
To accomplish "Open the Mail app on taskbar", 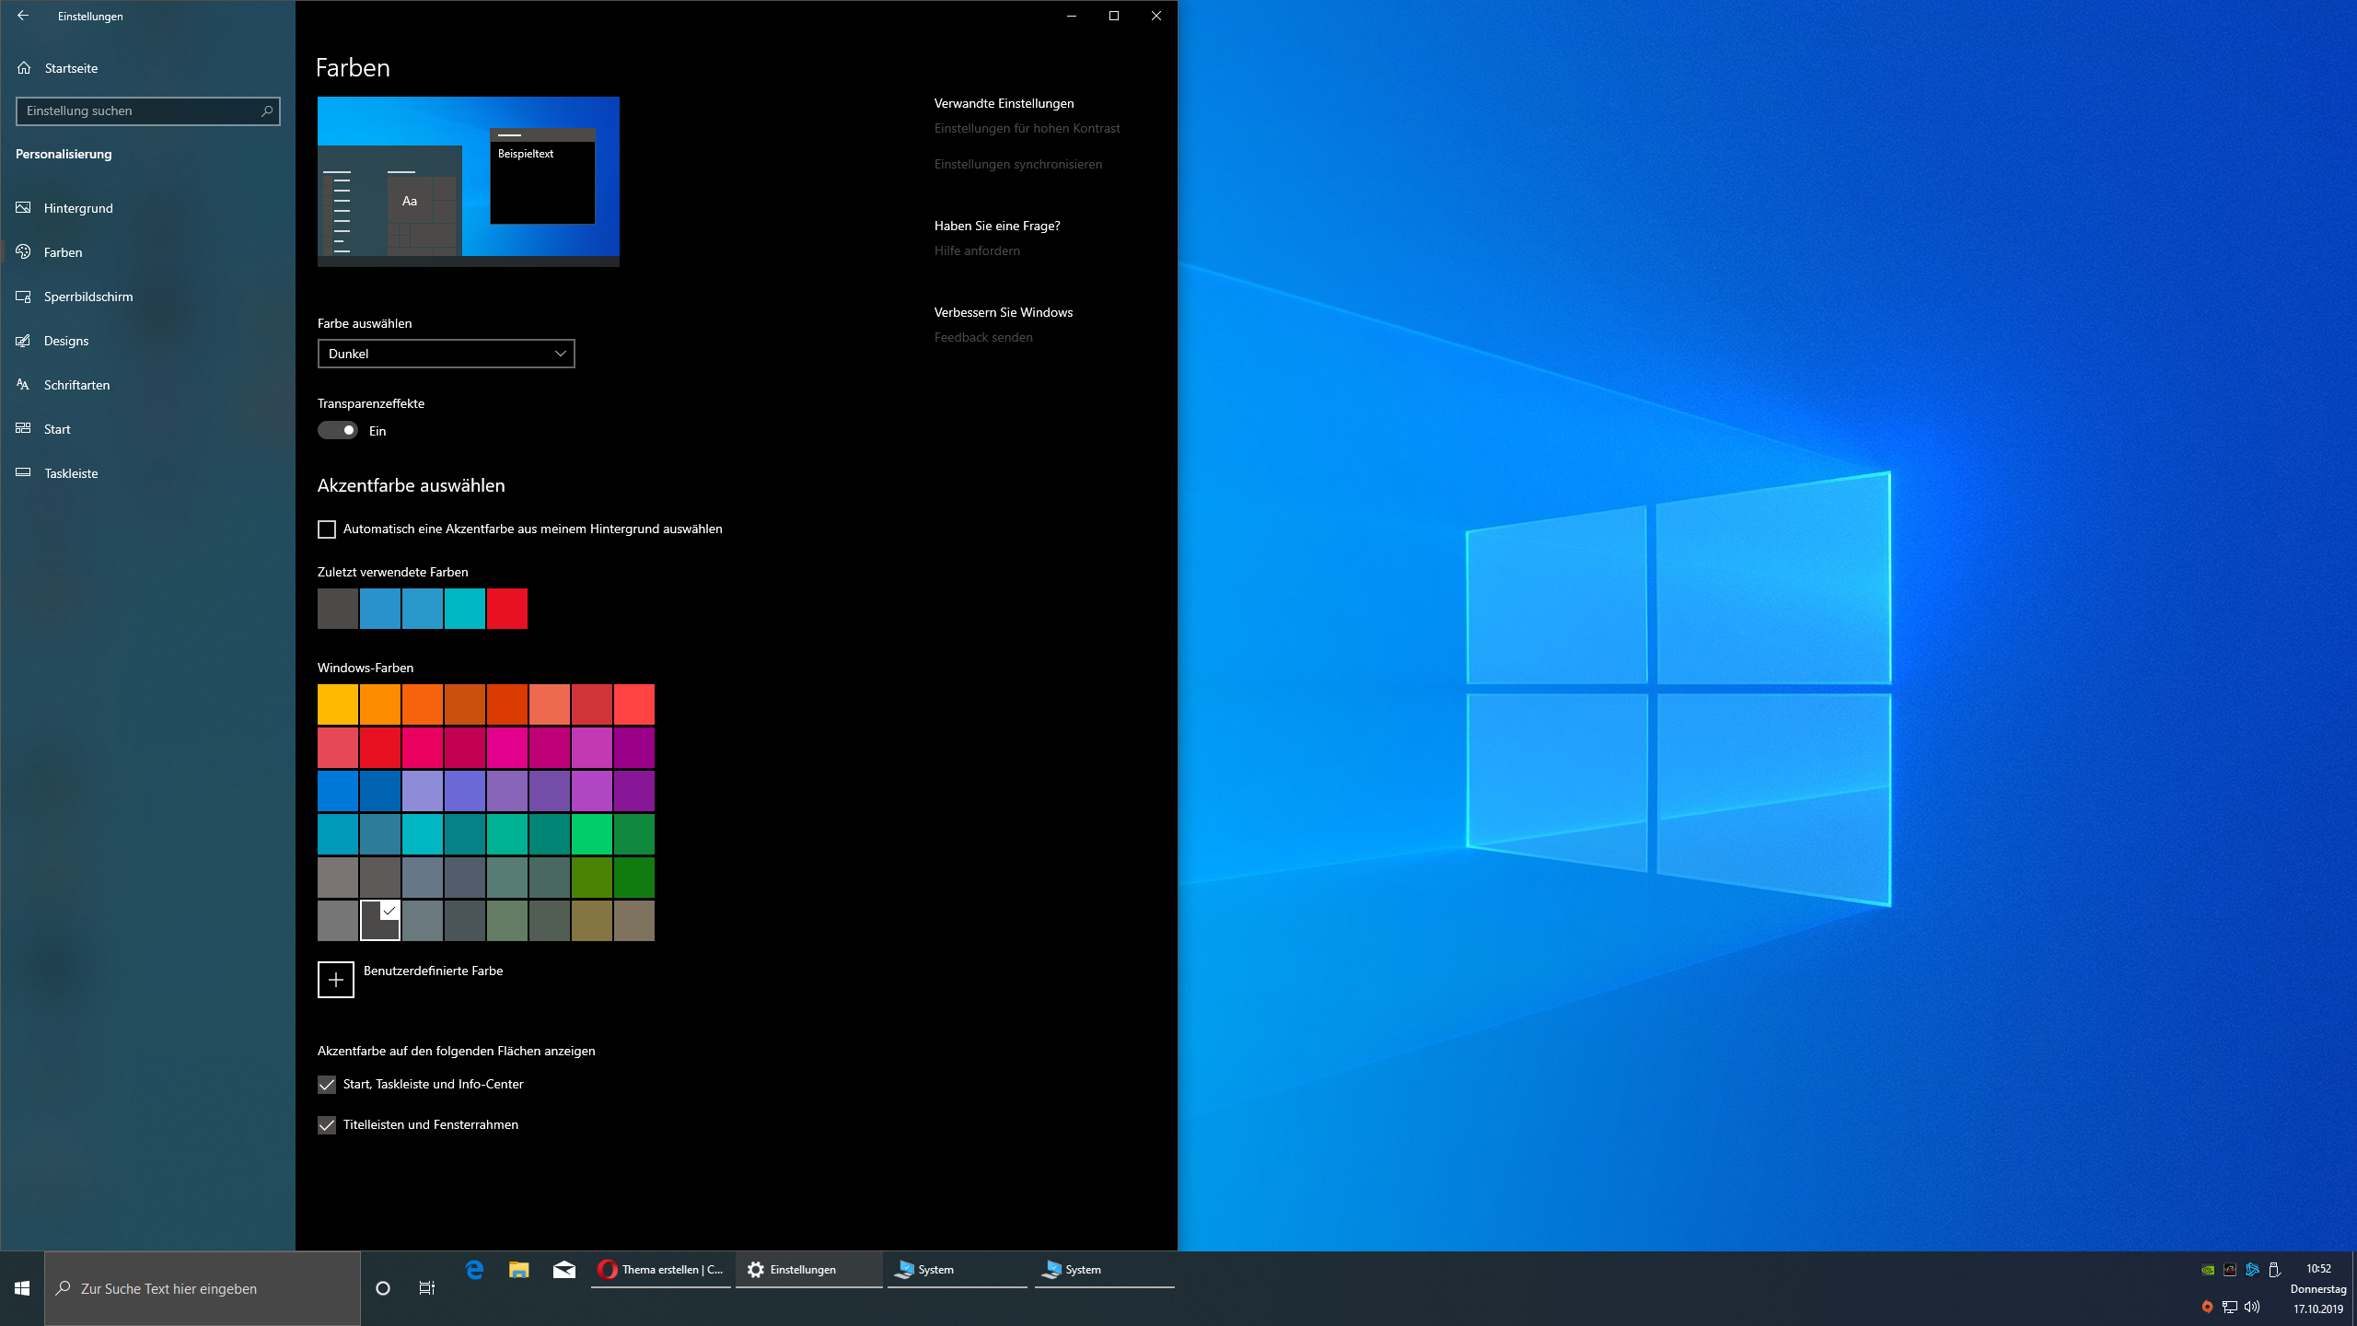I will [564, 1270].
